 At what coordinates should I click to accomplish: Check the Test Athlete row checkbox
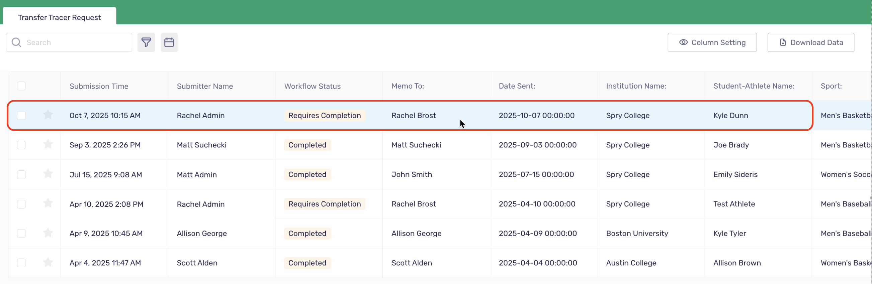(21, 204)
